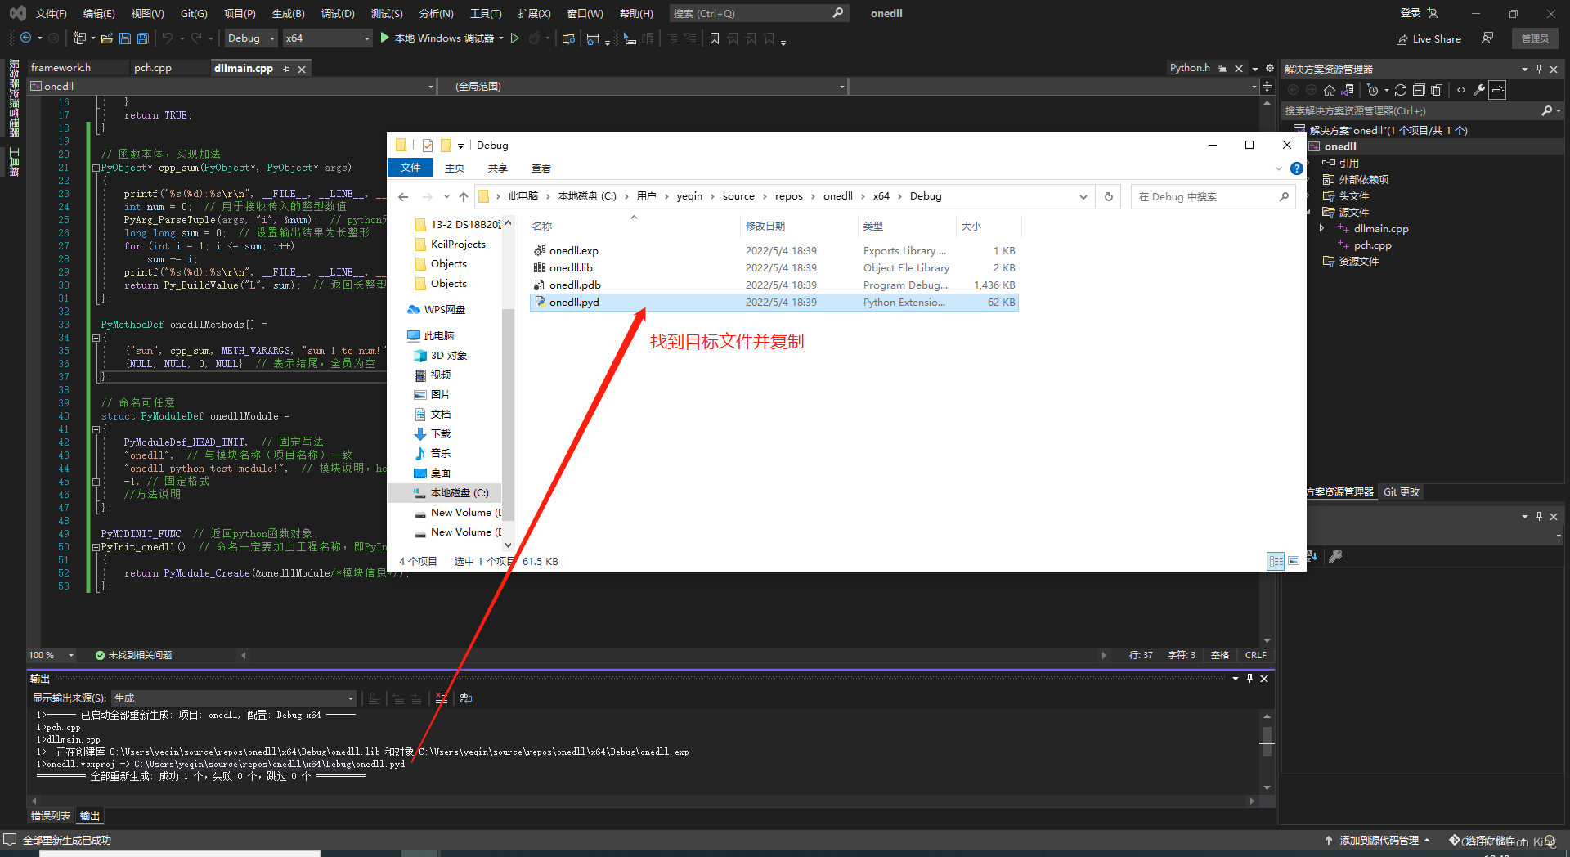Close the dllmain.cpp tab

302,69
